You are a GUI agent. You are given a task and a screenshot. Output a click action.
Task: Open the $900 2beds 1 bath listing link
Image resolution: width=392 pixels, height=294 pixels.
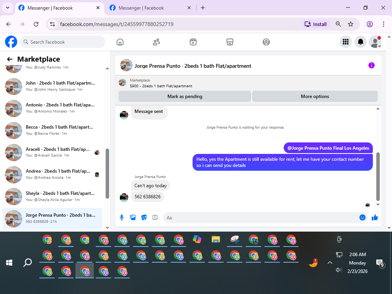(x=161, y=86)
